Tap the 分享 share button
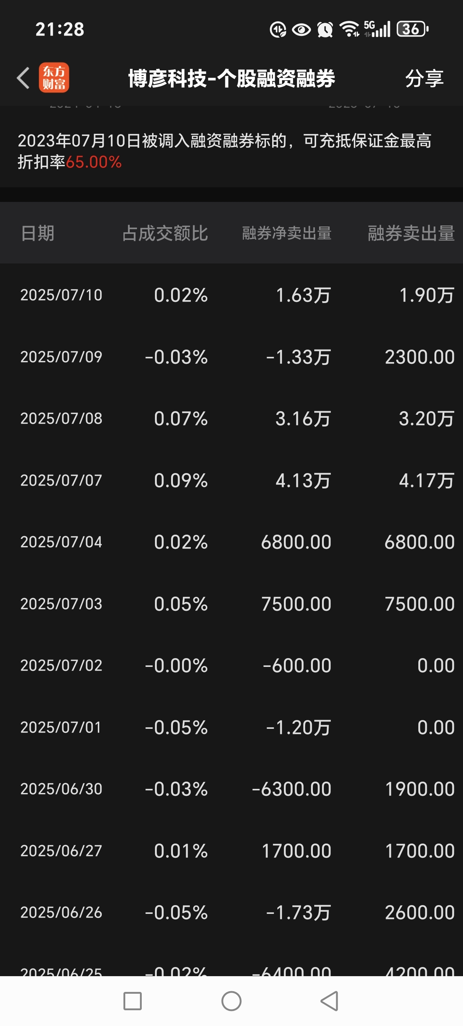 (x=425, y=78)
